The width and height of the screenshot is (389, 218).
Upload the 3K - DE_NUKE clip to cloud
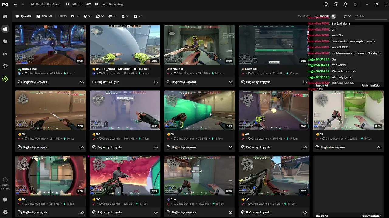point(156,82)
